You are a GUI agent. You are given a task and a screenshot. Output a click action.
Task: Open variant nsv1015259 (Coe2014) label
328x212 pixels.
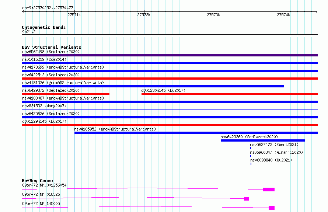pyautogui.click(x=44, y=59)
